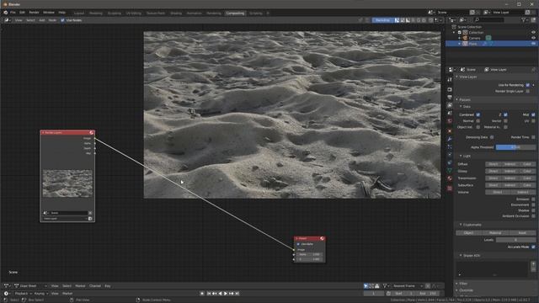Image resolution: width=539 pixels, height=303 pixels.
Task: Enable Render Single Layer checkbox
Action: [528, 92]
